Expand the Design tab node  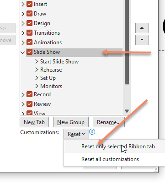(23, 23)
